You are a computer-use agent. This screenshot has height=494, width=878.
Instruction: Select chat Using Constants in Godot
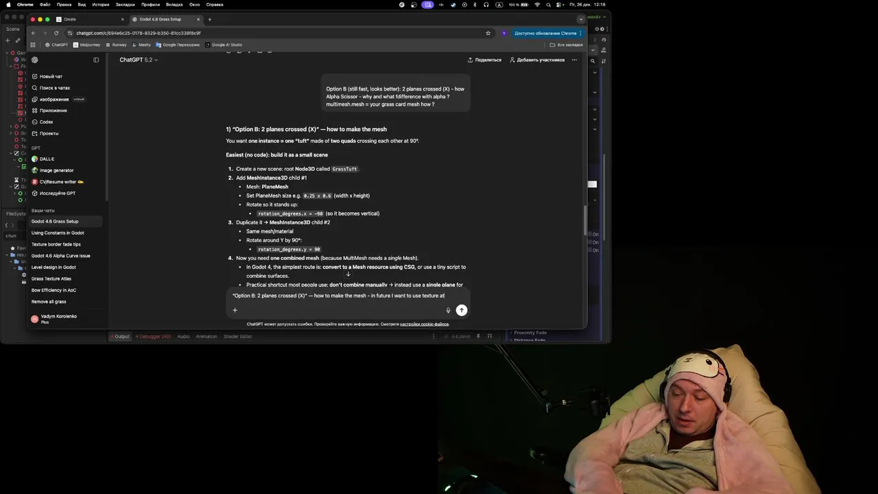58,233
